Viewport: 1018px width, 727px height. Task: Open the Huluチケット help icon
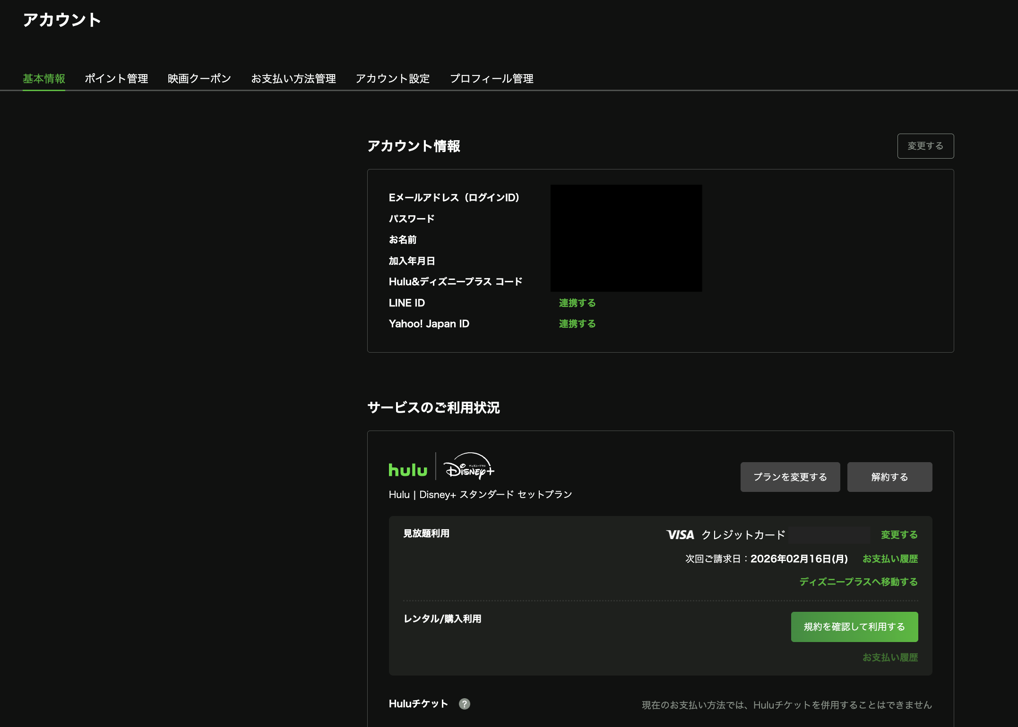466,703
